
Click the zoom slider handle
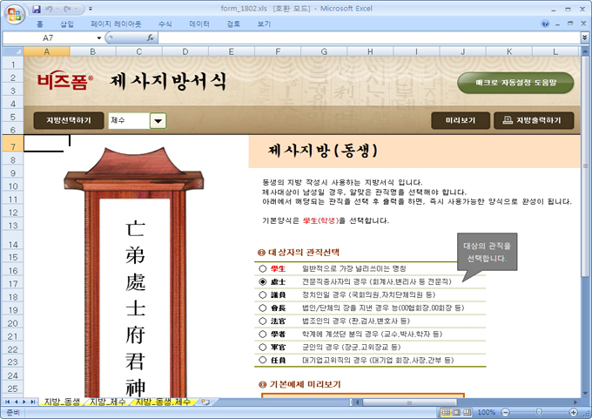[539, 413]
